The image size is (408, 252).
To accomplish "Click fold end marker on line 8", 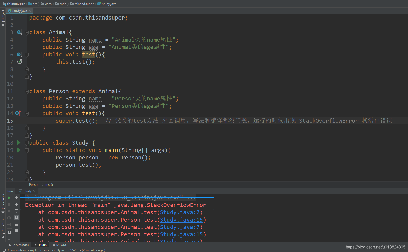I will (x=27, y=69).
